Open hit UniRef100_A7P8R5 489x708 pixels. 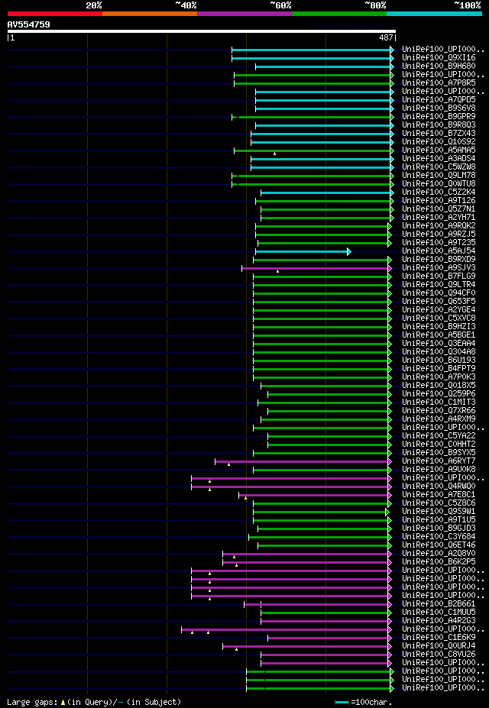click(x=439, y=83)
